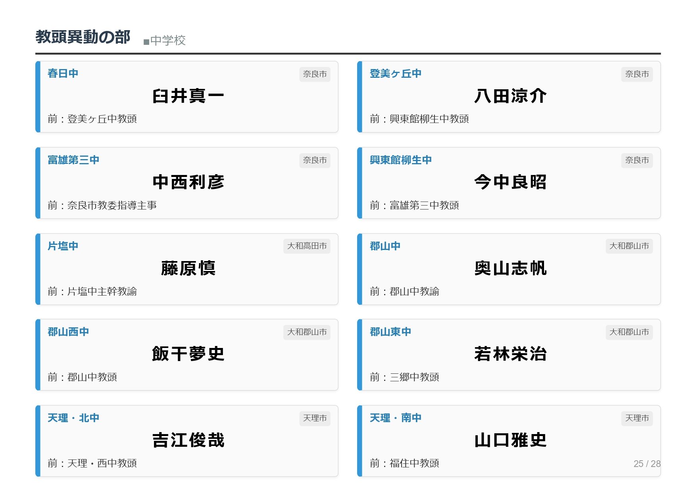
Task: Click the 郡山中 school heading
Action: click(385, 246)
